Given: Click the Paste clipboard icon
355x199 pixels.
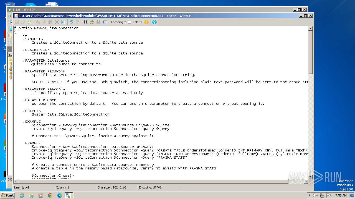Looking at the screenshot, I should (50, 22).
